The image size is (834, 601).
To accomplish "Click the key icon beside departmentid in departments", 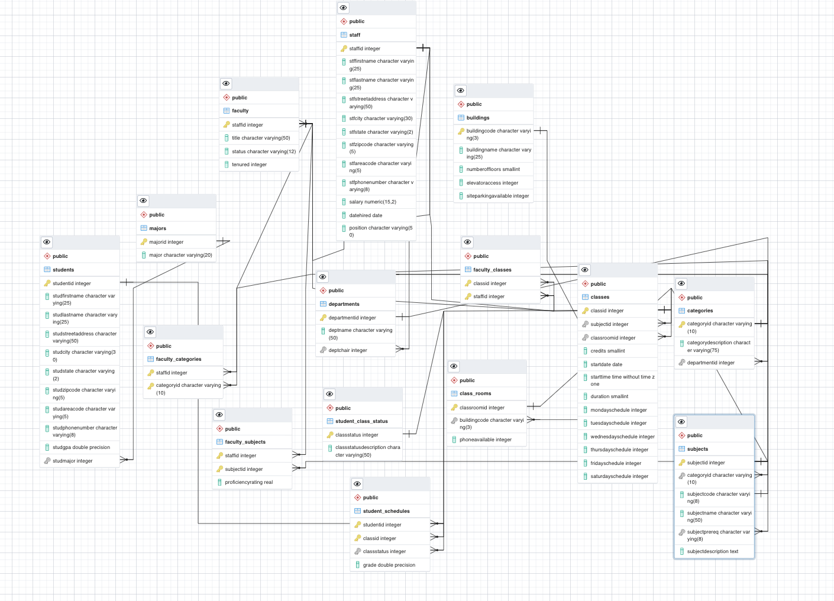I will coord(324,317).
